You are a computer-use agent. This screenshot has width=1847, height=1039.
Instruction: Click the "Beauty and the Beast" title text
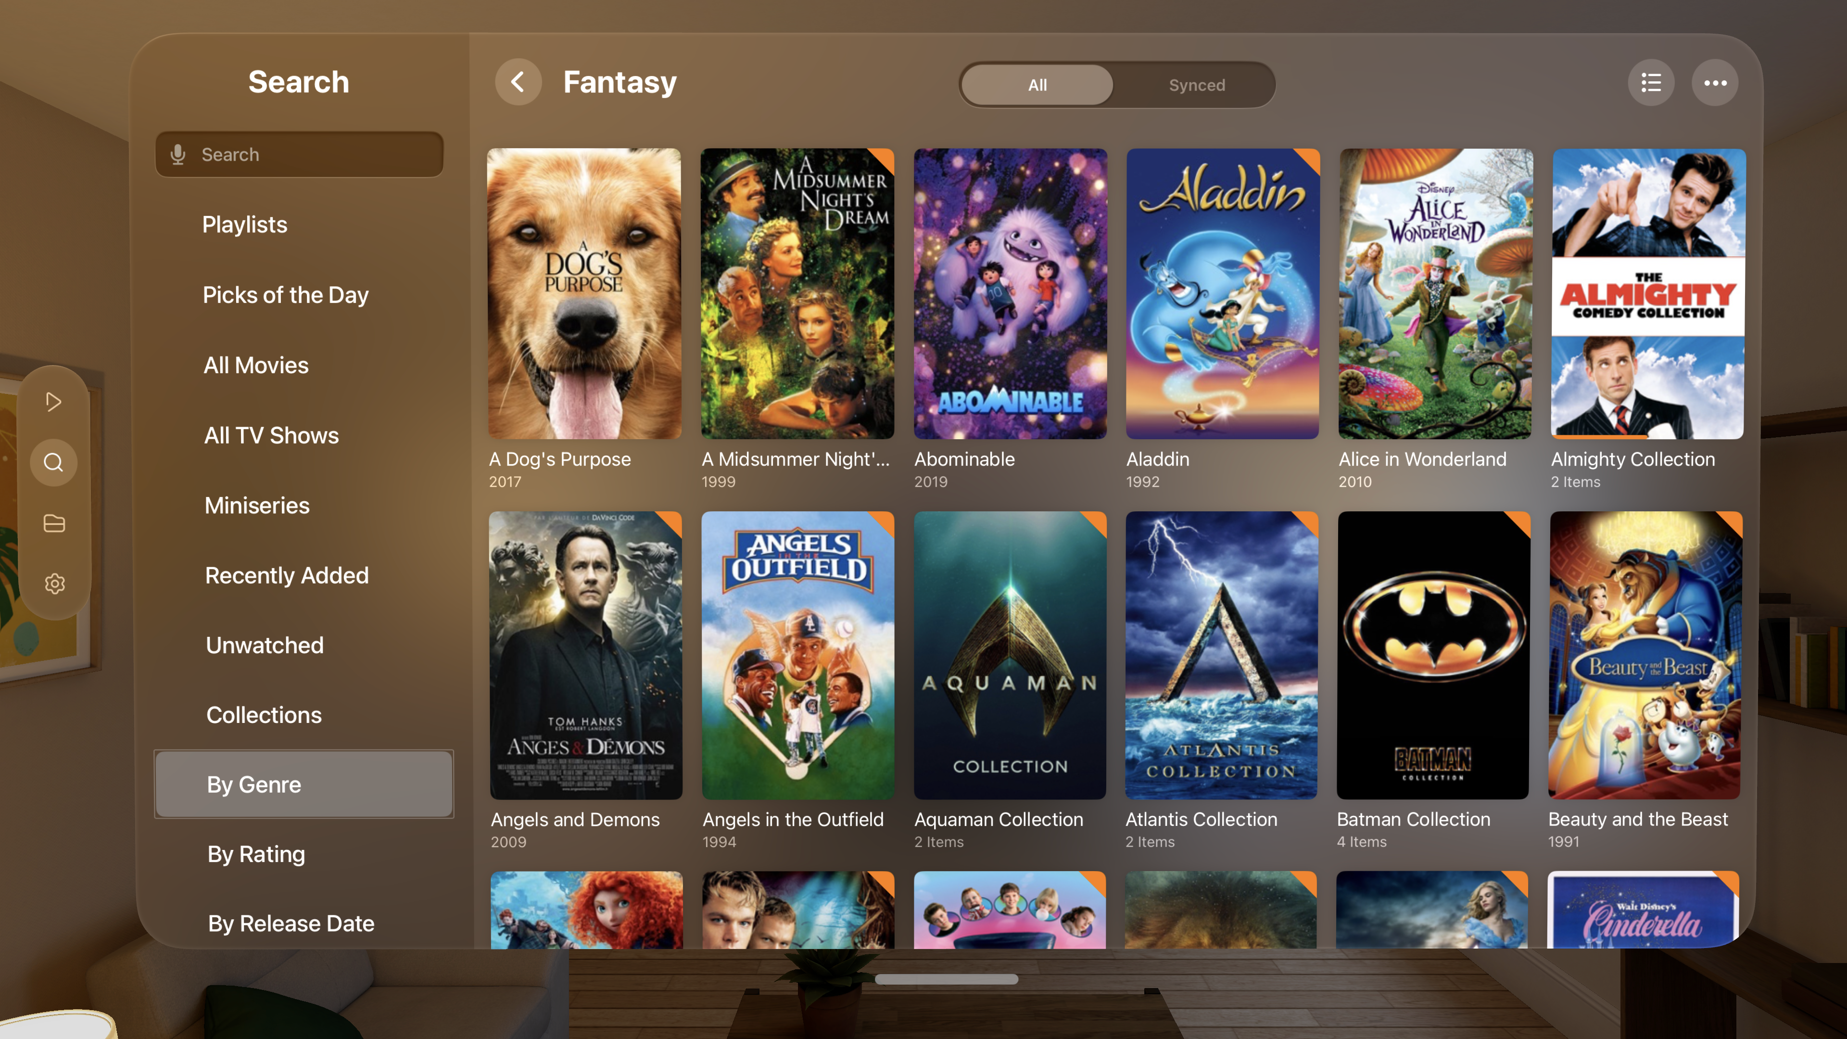pyautogui.click(x=1638, y=819)
